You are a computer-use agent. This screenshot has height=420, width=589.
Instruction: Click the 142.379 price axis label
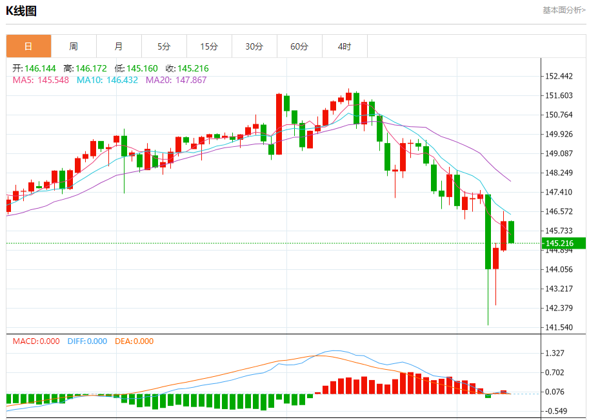click(559, 308)
